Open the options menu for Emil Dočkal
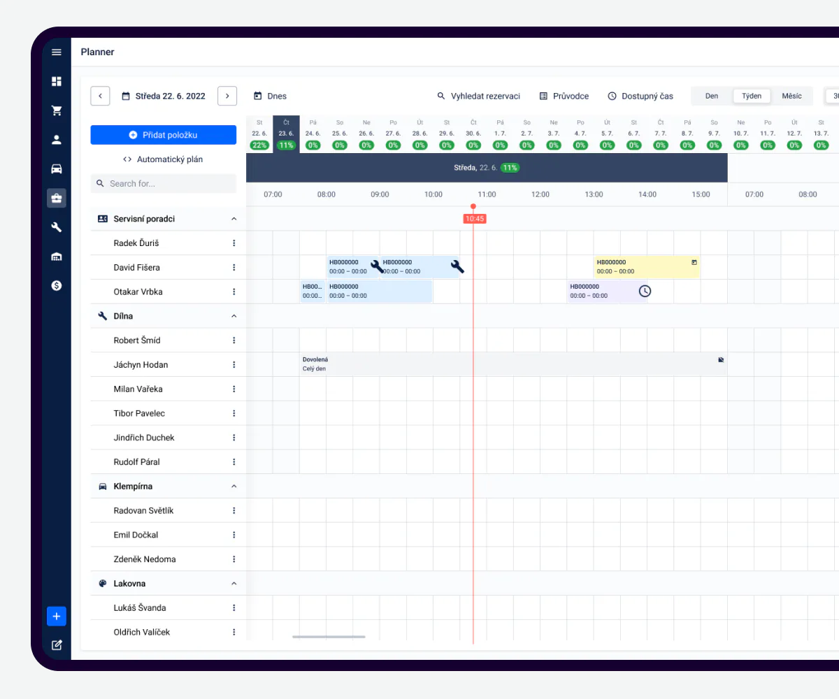Screen dimensions: 839x699 [x=234, y=535]
